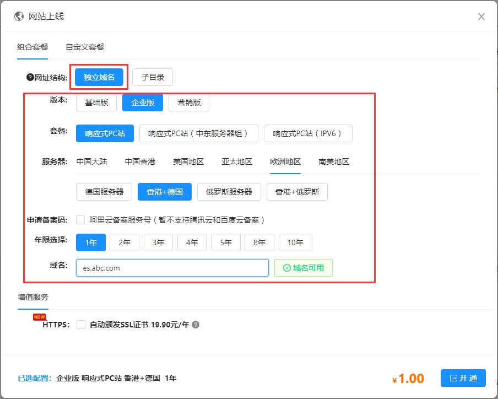Select the 中国大陆 server region tab
The width and height of the screenshot is (498, 399).
click(91, 161)
